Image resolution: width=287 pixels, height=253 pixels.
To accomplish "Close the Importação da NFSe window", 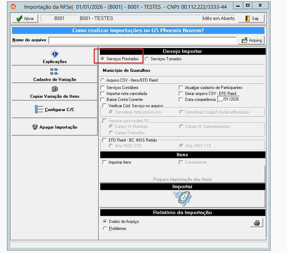I will point(260,6).
